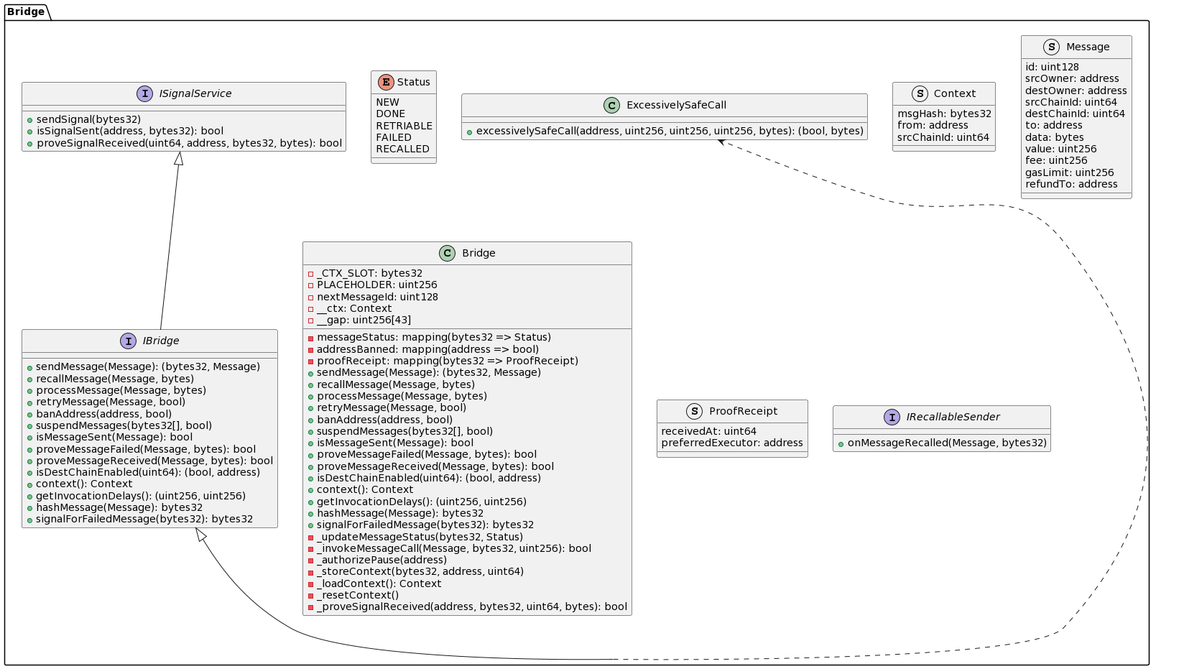This screenshot has height=669, width=1184.
Task: Select the RECALLED value in Status enum
Action: pyautogui.click(x=402, y=149)
